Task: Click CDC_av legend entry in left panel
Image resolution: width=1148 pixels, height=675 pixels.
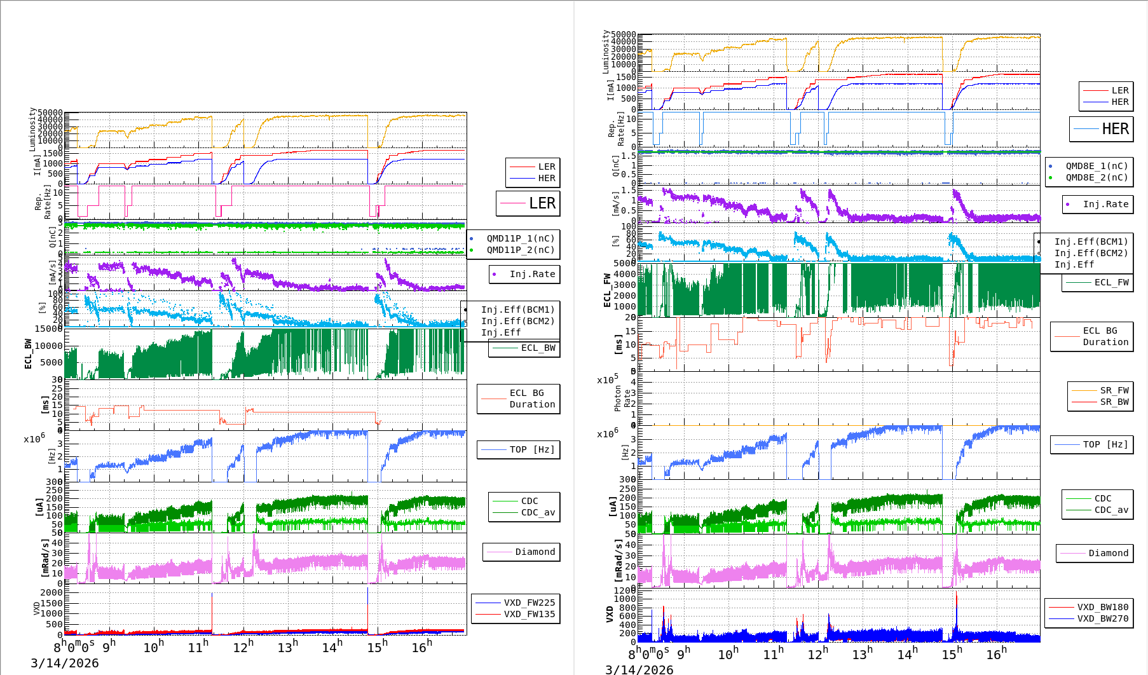Action: pyautogui.click(x=538, y=512)
